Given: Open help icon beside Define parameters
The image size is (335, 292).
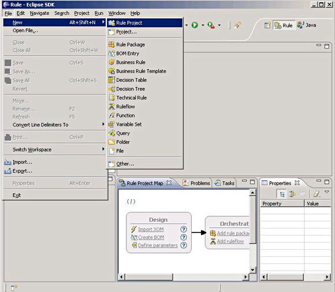Looking at the screenshot, I should click(x=184, y=245).
